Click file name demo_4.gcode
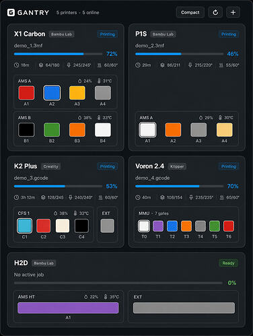Image resolution: width=253 pixels, height=336 pixels. click(152, 178)
